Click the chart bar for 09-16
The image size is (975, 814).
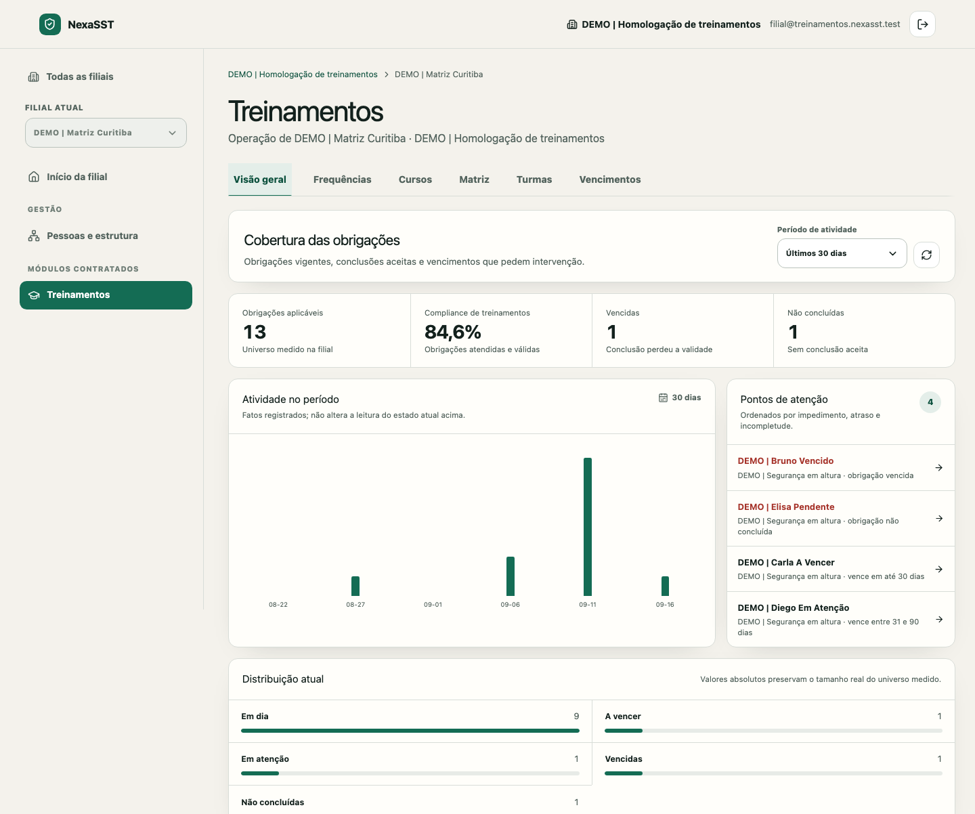(x=665, y=586)
